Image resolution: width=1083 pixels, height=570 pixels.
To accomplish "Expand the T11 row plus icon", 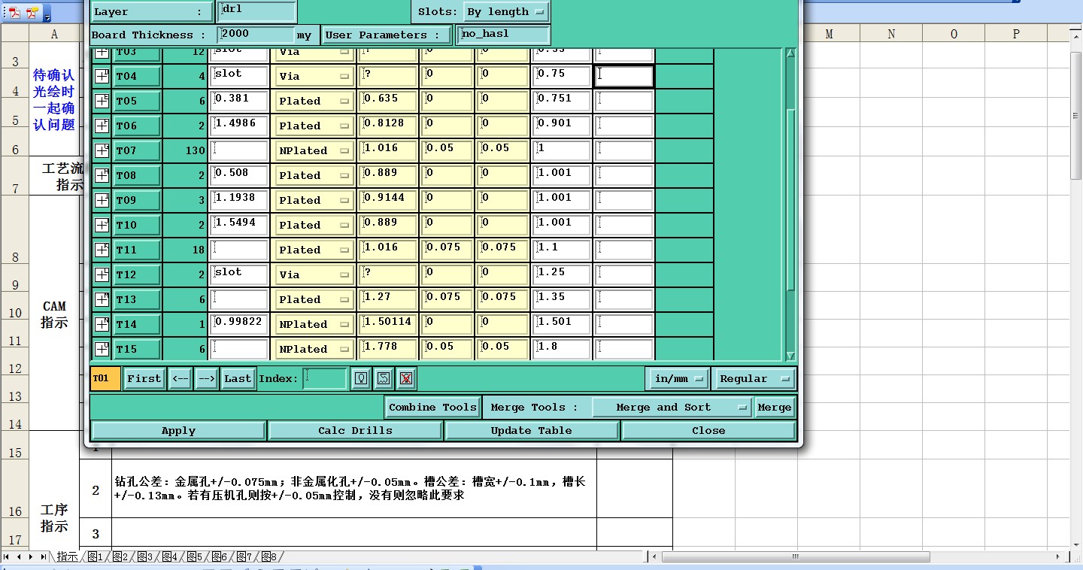I will pos(102,250).
